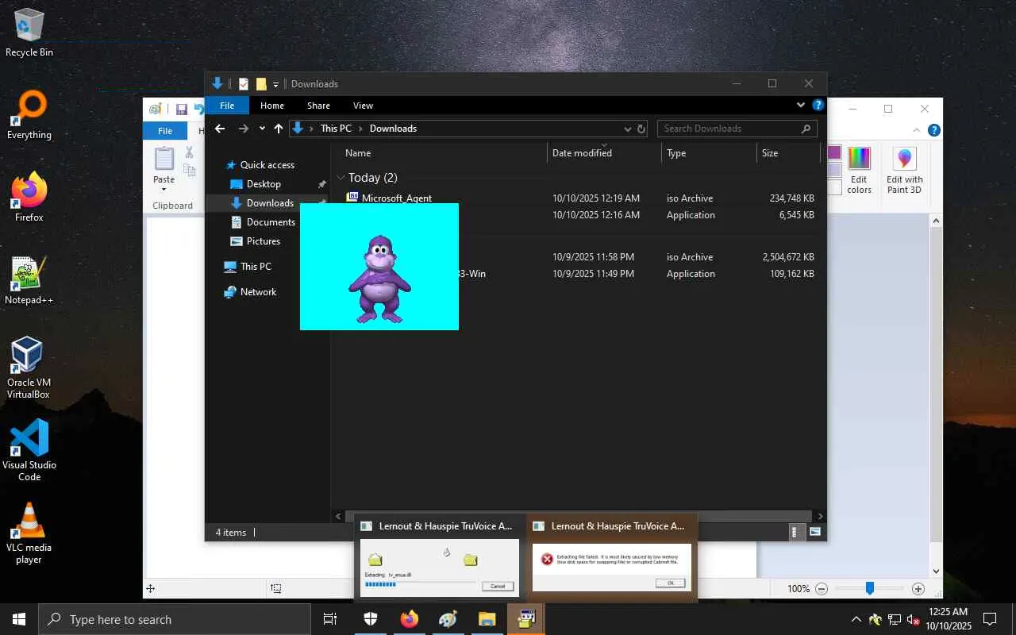
Task: Pick the purple swatch in Paint palette
Action: (834, 153)
